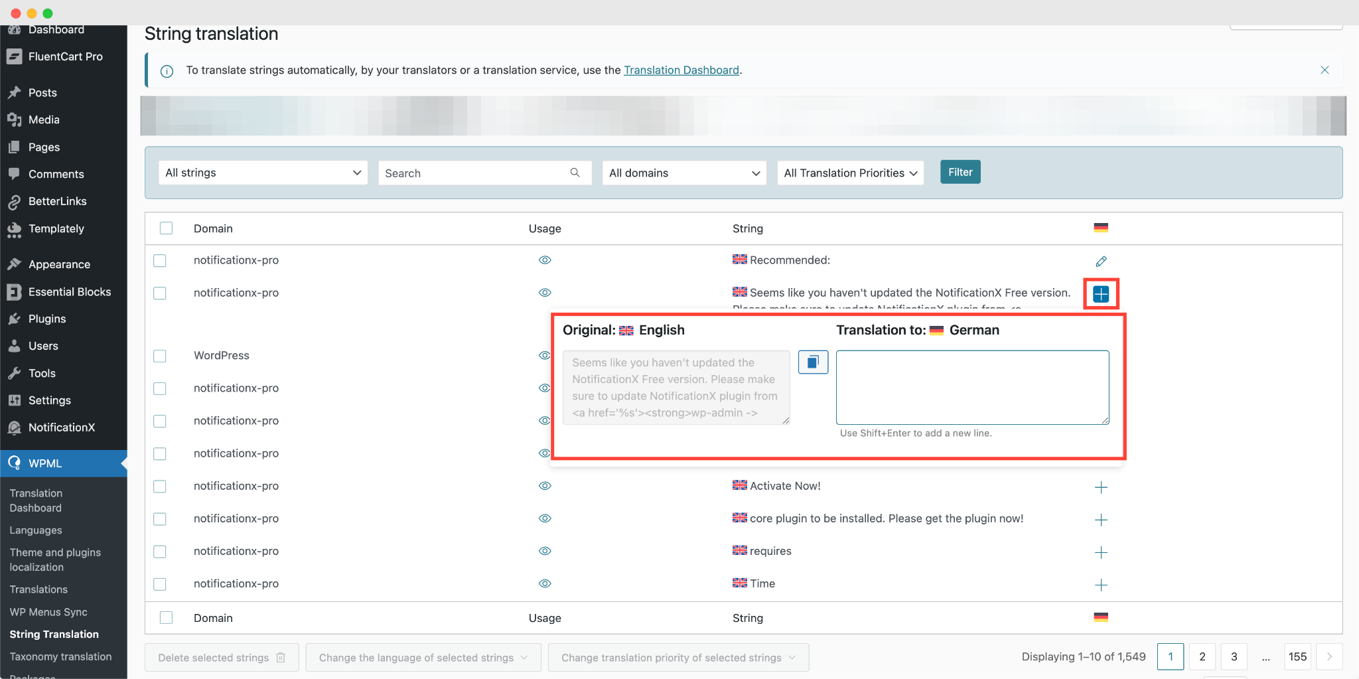Select the checkbox for the Time string row

point(160,584)
